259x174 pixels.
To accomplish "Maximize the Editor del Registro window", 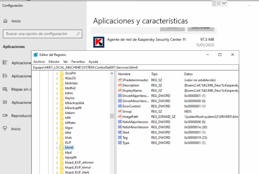I will (220, 55).
